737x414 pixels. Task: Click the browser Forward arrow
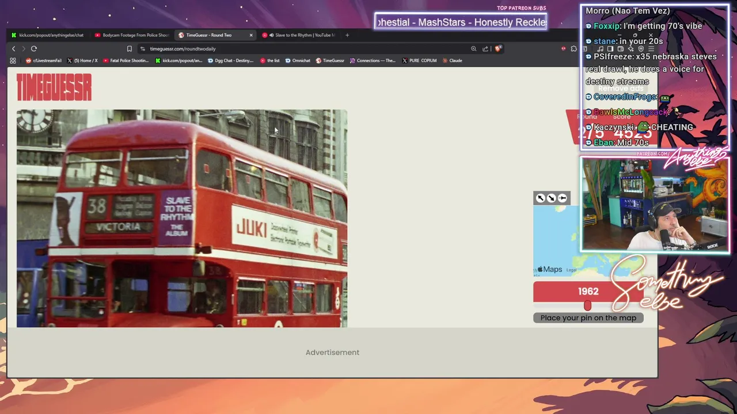(x=24, y=49)
